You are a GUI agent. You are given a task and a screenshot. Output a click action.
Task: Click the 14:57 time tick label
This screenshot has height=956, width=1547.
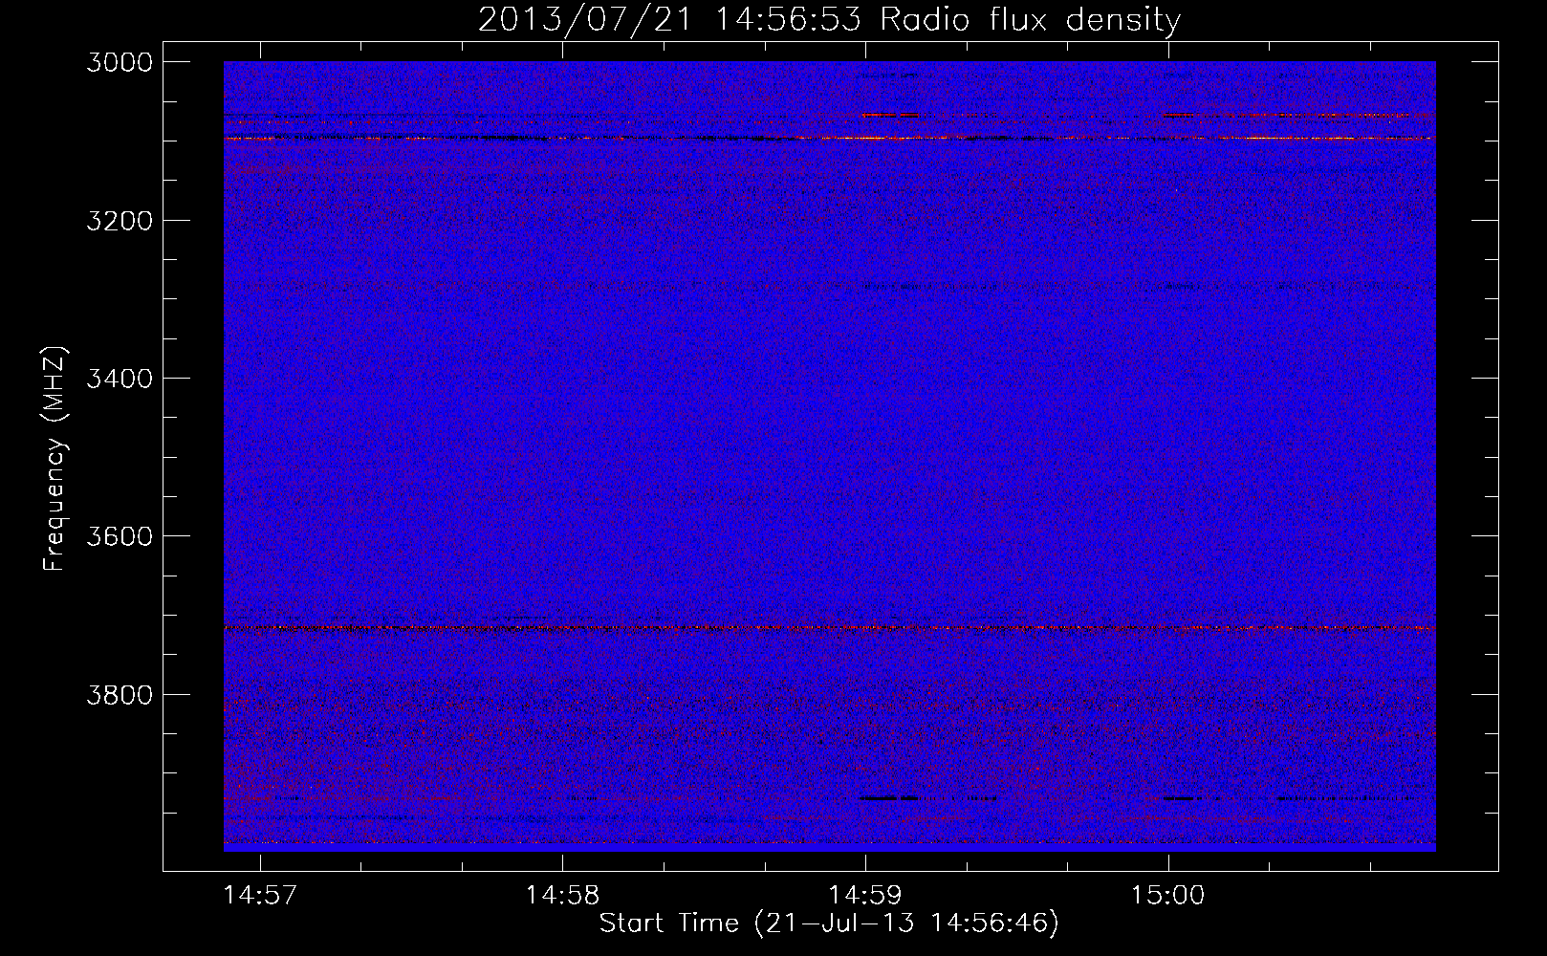click(x=260, y=896)
